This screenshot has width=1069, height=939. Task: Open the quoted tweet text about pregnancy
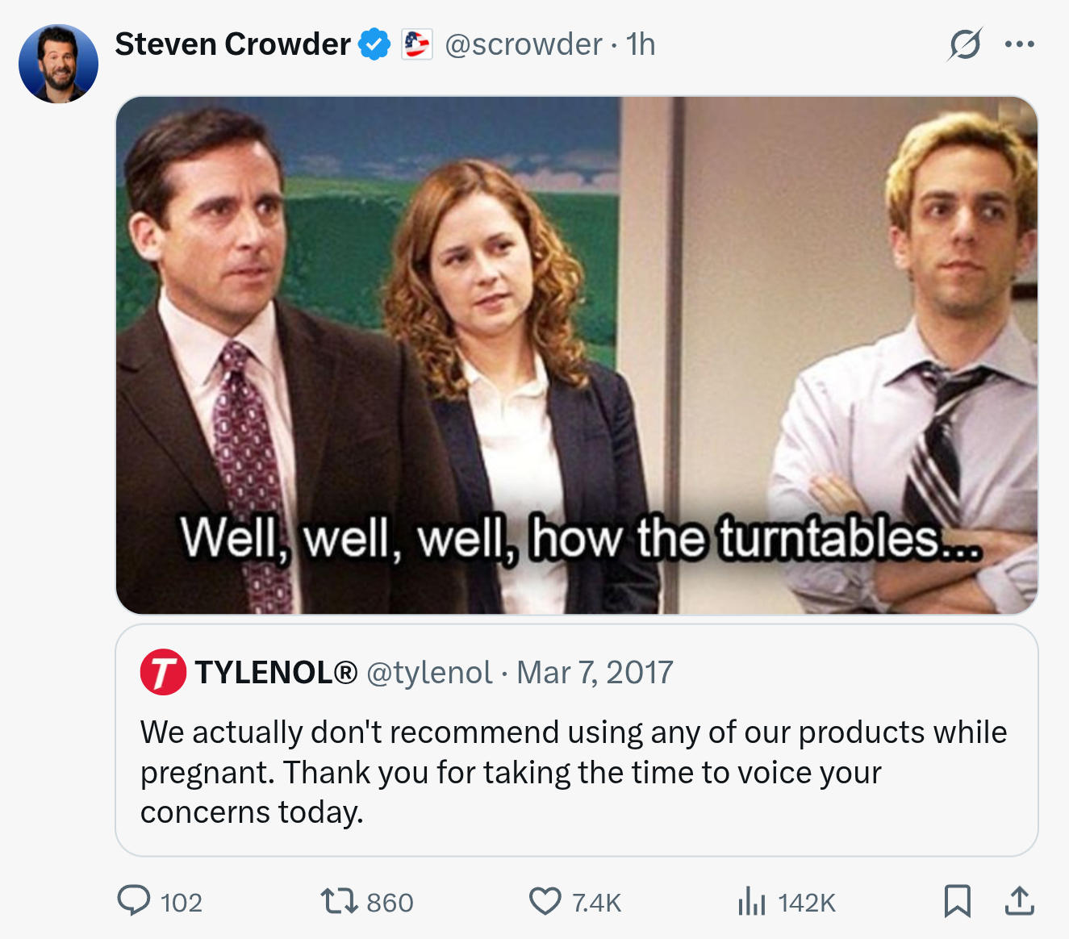574,772
